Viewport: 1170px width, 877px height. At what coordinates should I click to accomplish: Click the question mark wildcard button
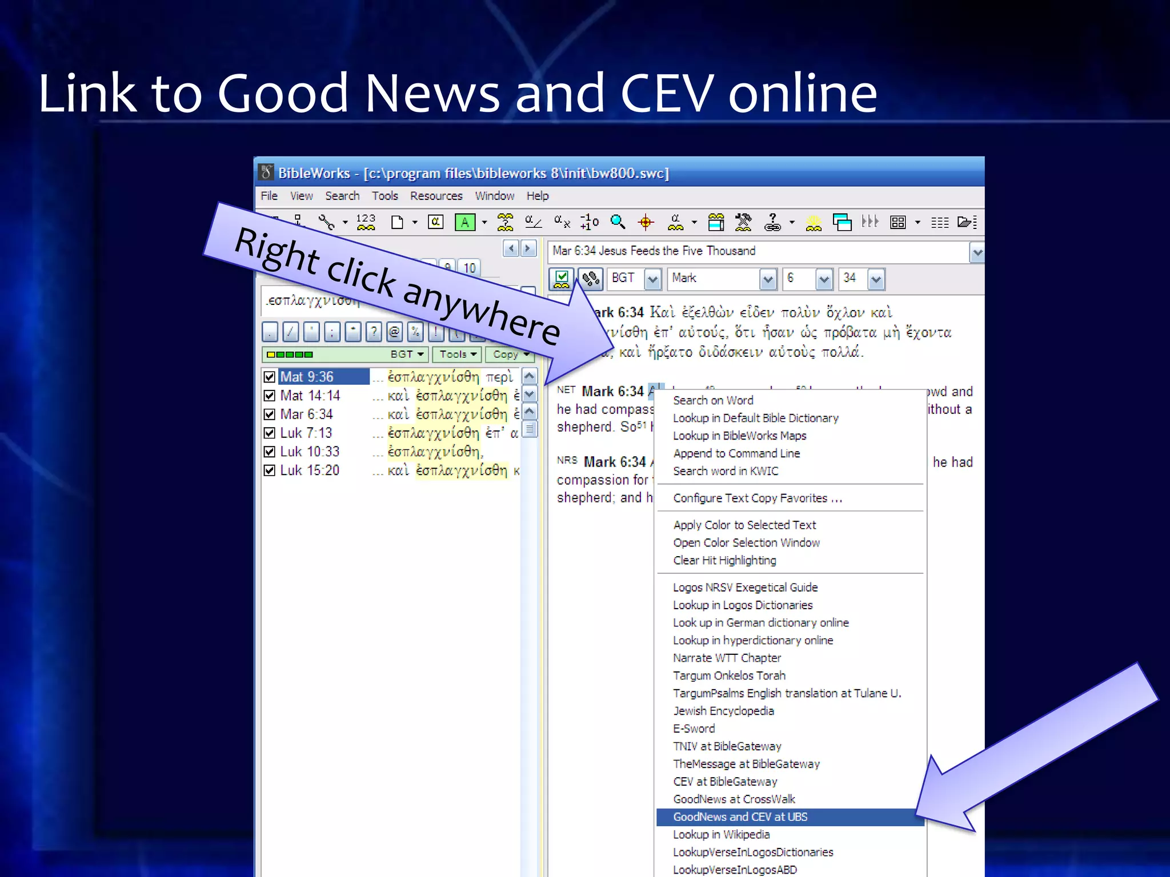374,332
